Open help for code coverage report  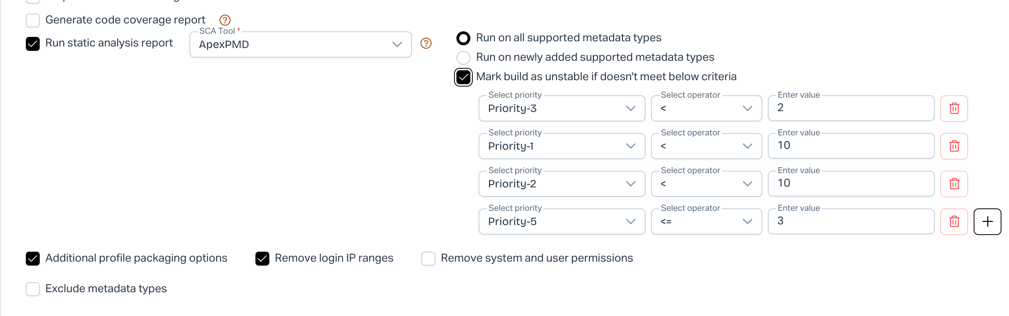tap(225, 20)
